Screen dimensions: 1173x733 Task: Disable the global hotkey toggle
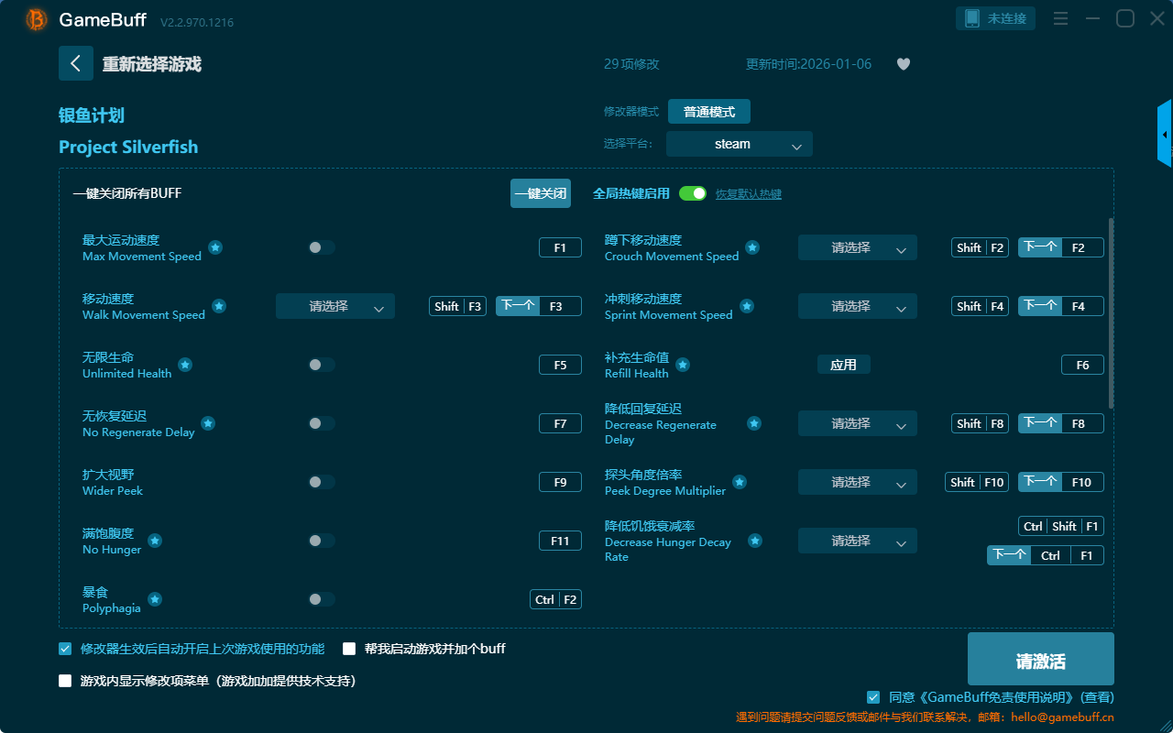693,193
